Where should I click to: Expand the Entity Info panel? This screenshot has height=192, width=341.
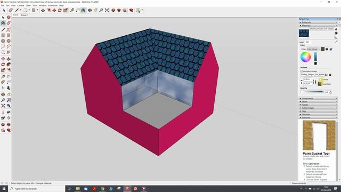pos(318,22)
